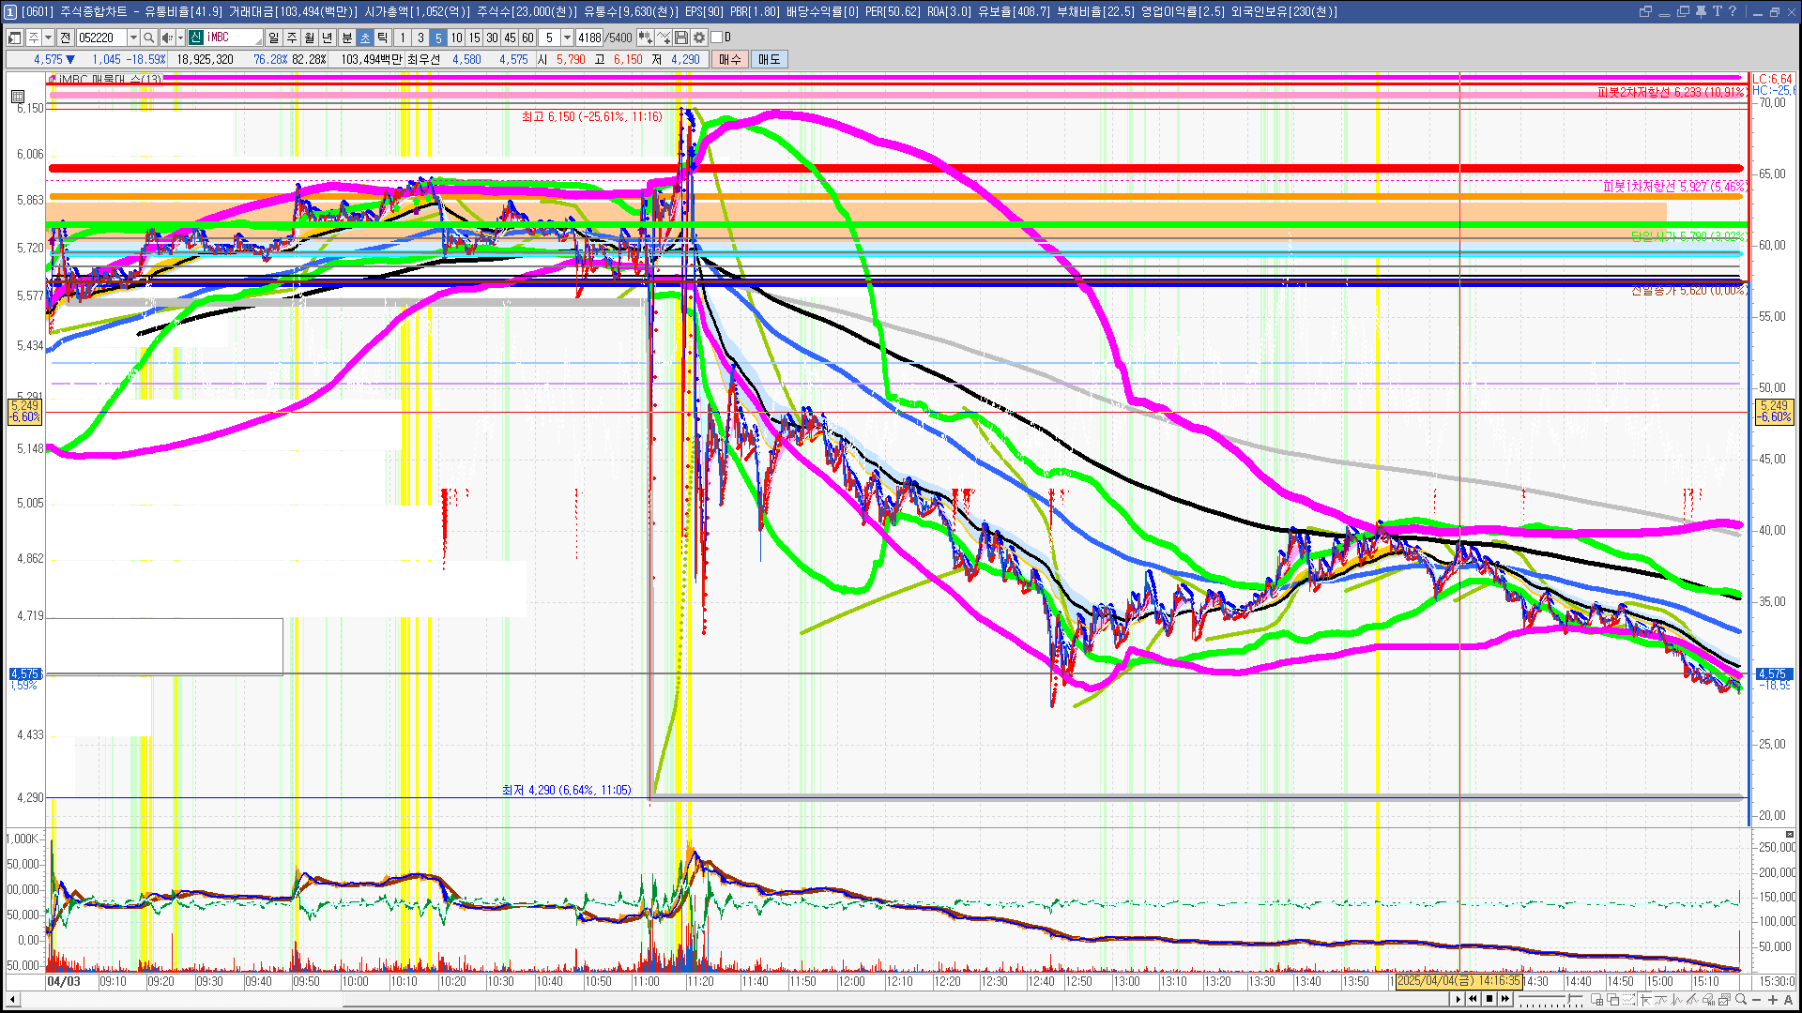Open the stock code dropdown arrow
Viewport: 1802px width, 1013px height.
click(133, 38)
